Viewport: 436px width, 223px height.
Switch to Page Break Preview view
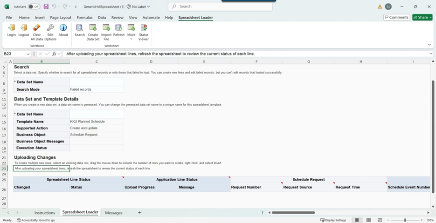(x=380, y=220)
